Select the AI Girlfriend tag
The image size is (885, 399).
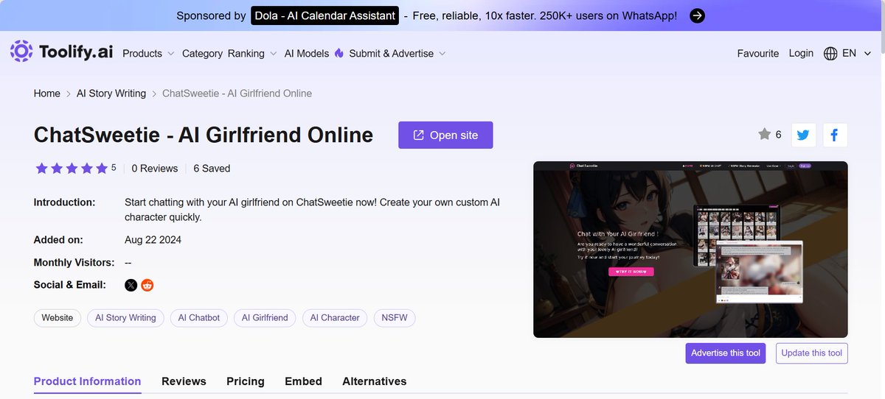[x=265, y=318]
